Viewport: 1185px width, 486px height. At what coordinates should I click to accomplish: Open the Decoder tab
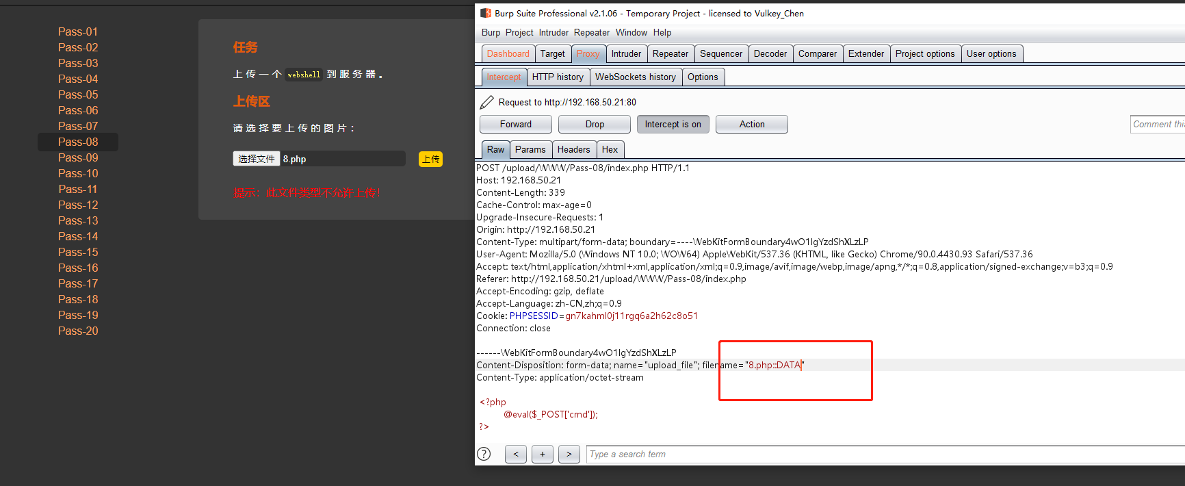click(770, 53)
